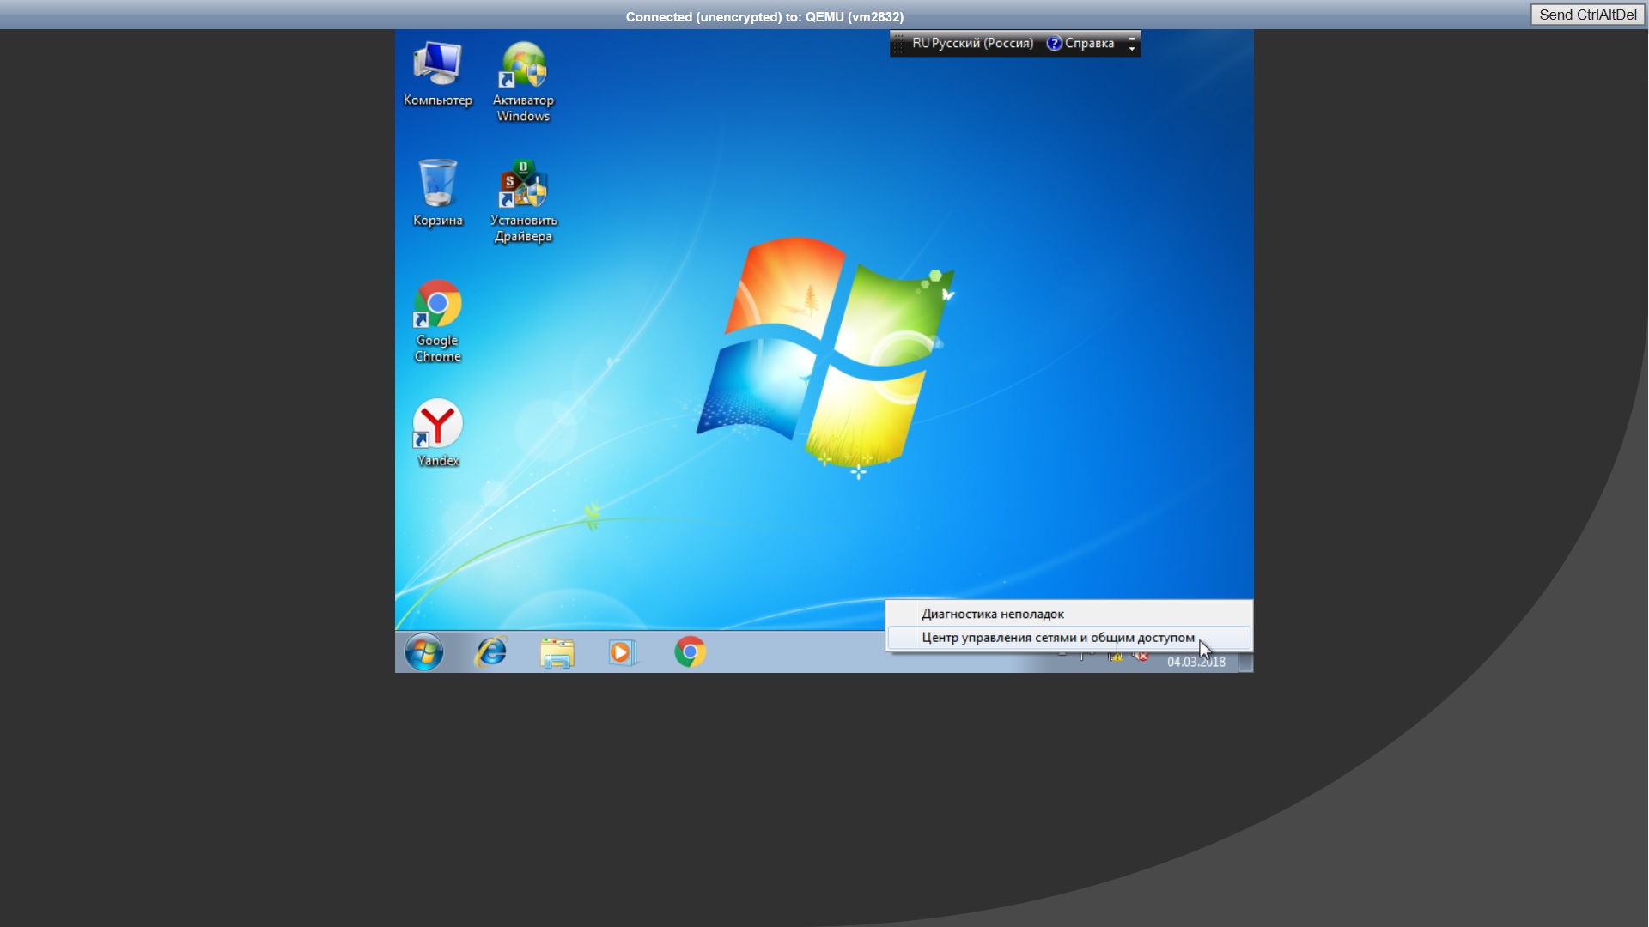Open Центр управления сетями и общим доступом
The image size is (1649, 927).
[x=1068, y=638]
